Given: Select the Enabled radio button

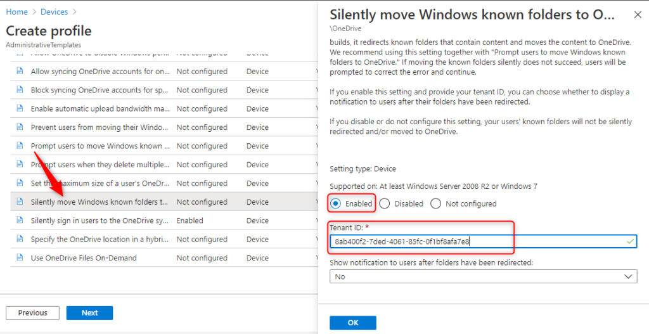Looking at the screenshot, I should point(336,203).
